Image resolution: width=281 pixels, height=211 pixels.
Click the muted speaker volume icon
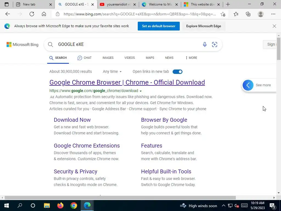(x=237, y=206)
